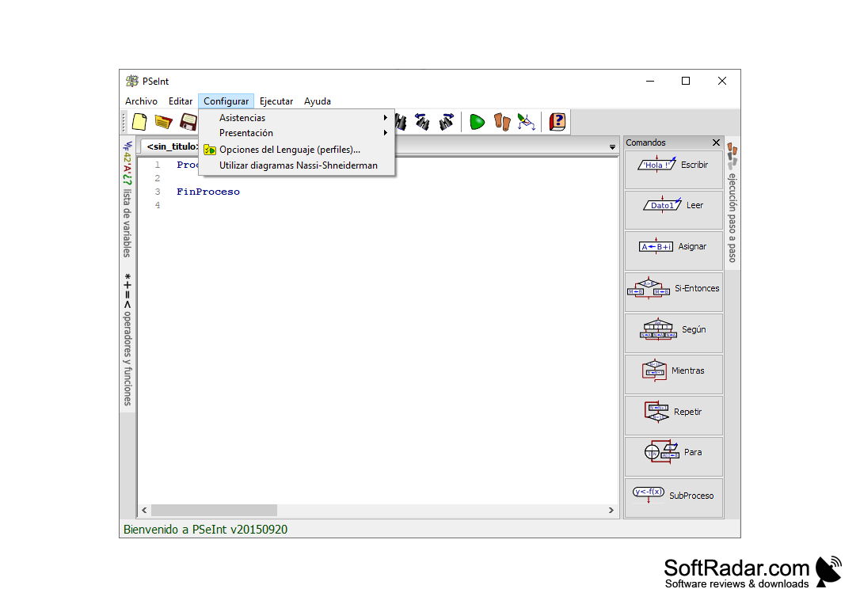
Task: Close the Comandos panel
Action: (x=716, y=142)
